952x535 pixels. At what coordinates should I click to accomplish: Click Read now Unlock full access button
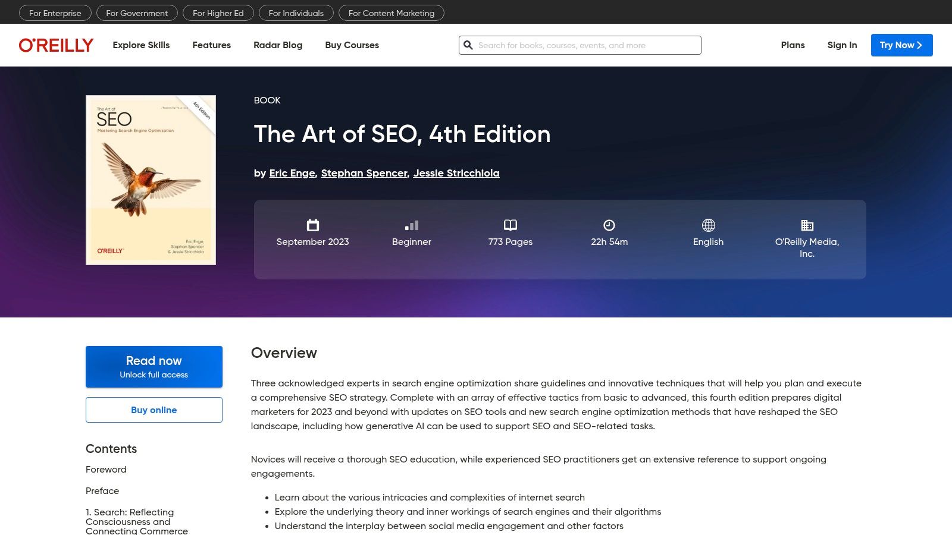154,367
